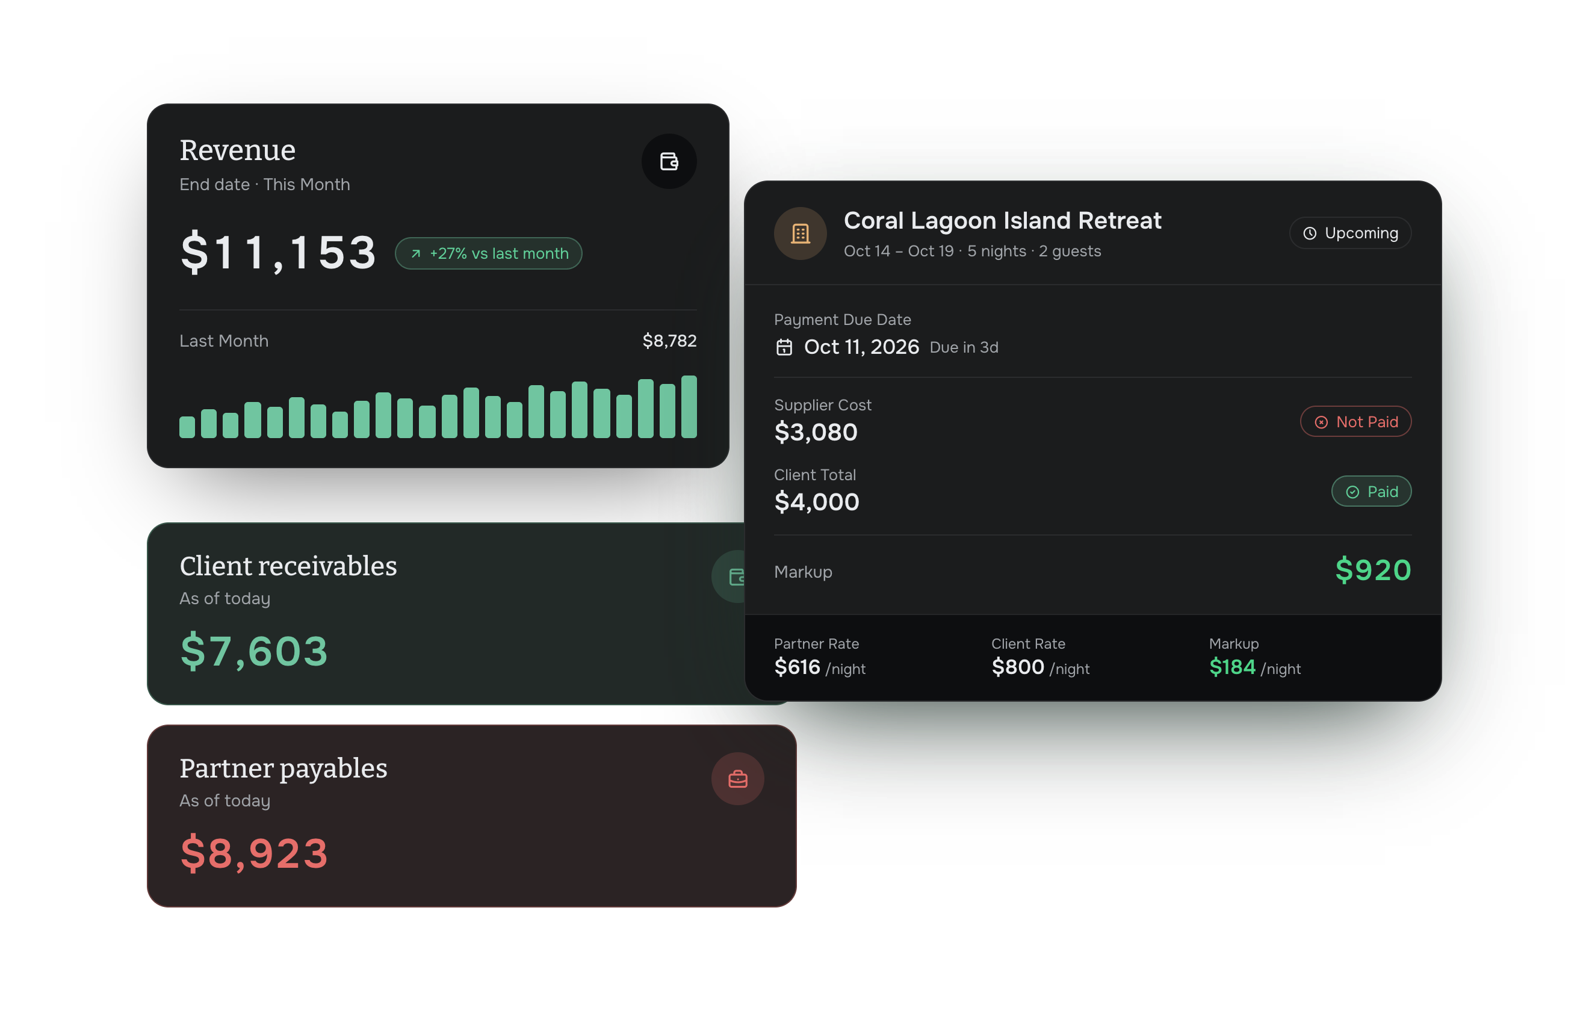Click the +27% vs last month badge
Image resolution: width=1589 pixels, height=1011 pixels.
point(488,253)
